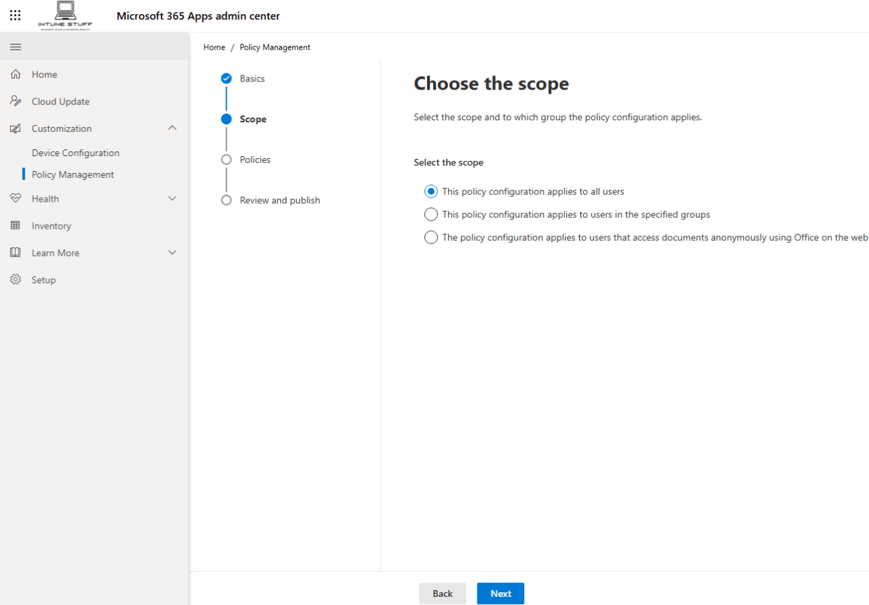Choose policy for users in specified groups

[431, 214]
